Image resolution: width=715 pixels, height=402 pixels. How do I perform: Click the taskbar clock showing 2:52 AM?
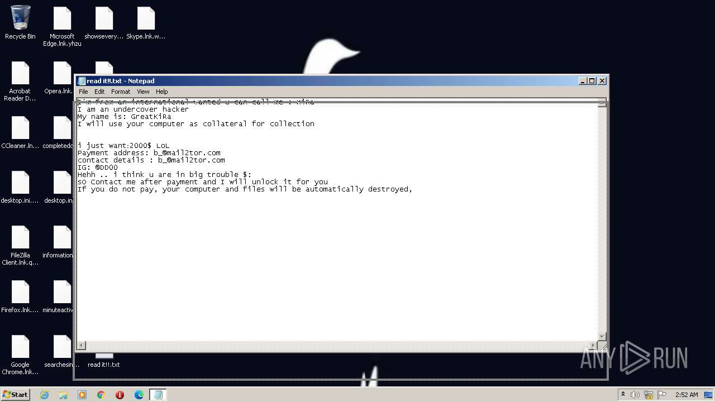point(687,395)
